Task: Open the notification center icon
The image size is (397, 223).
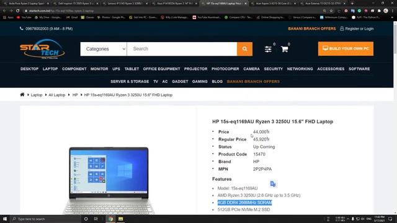Action: click(x=390, y=219)
